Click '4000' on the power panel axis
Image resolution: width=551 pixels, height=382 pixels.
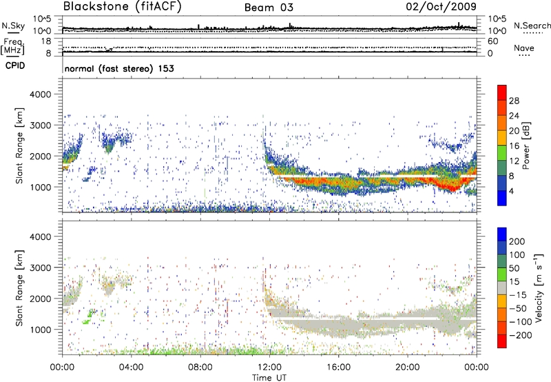pyautogui.click(x=40, y=94)
